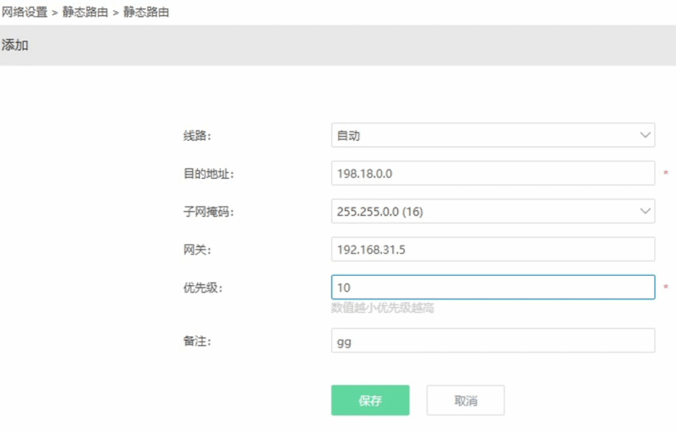Click the chevron arrow in 线路 dropdown
Image resolution: width=676 pixels, height=431 pixels.
pyautogui.click(x=646, y=135)
